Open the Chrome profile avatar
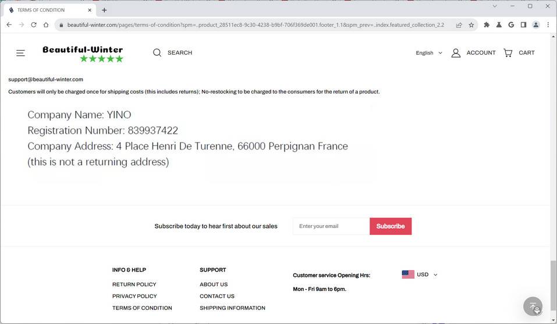The image size is (557, 324). [x=535, y=25]
